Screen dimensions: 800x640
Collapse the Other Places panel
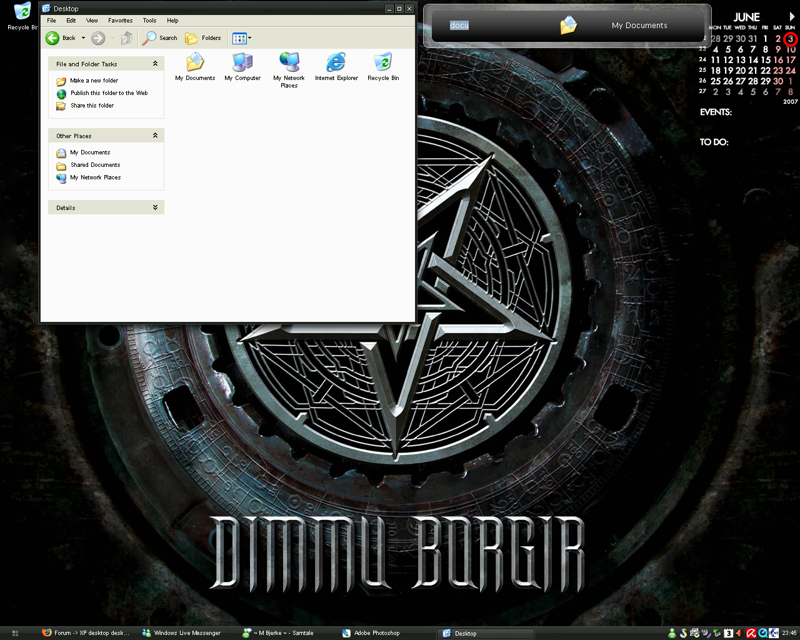155,136
